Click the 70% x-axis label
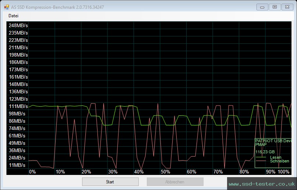This screenshot has width=297, height=190. coord(218,172)
